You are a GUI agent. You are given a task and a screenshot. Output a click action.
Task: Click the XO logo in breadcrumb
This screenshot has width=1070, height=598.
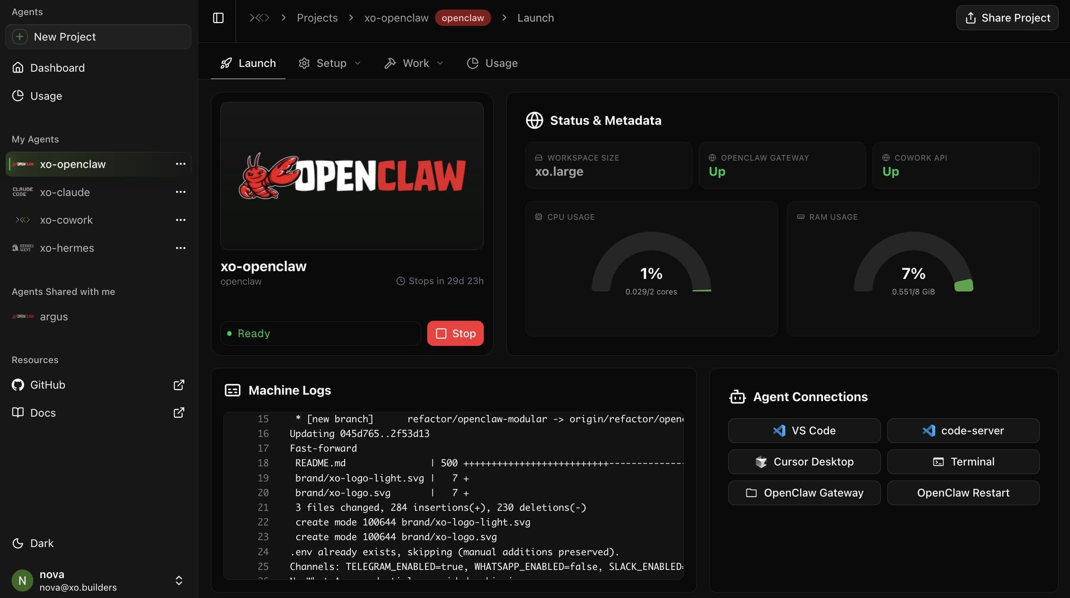(259, 18)
